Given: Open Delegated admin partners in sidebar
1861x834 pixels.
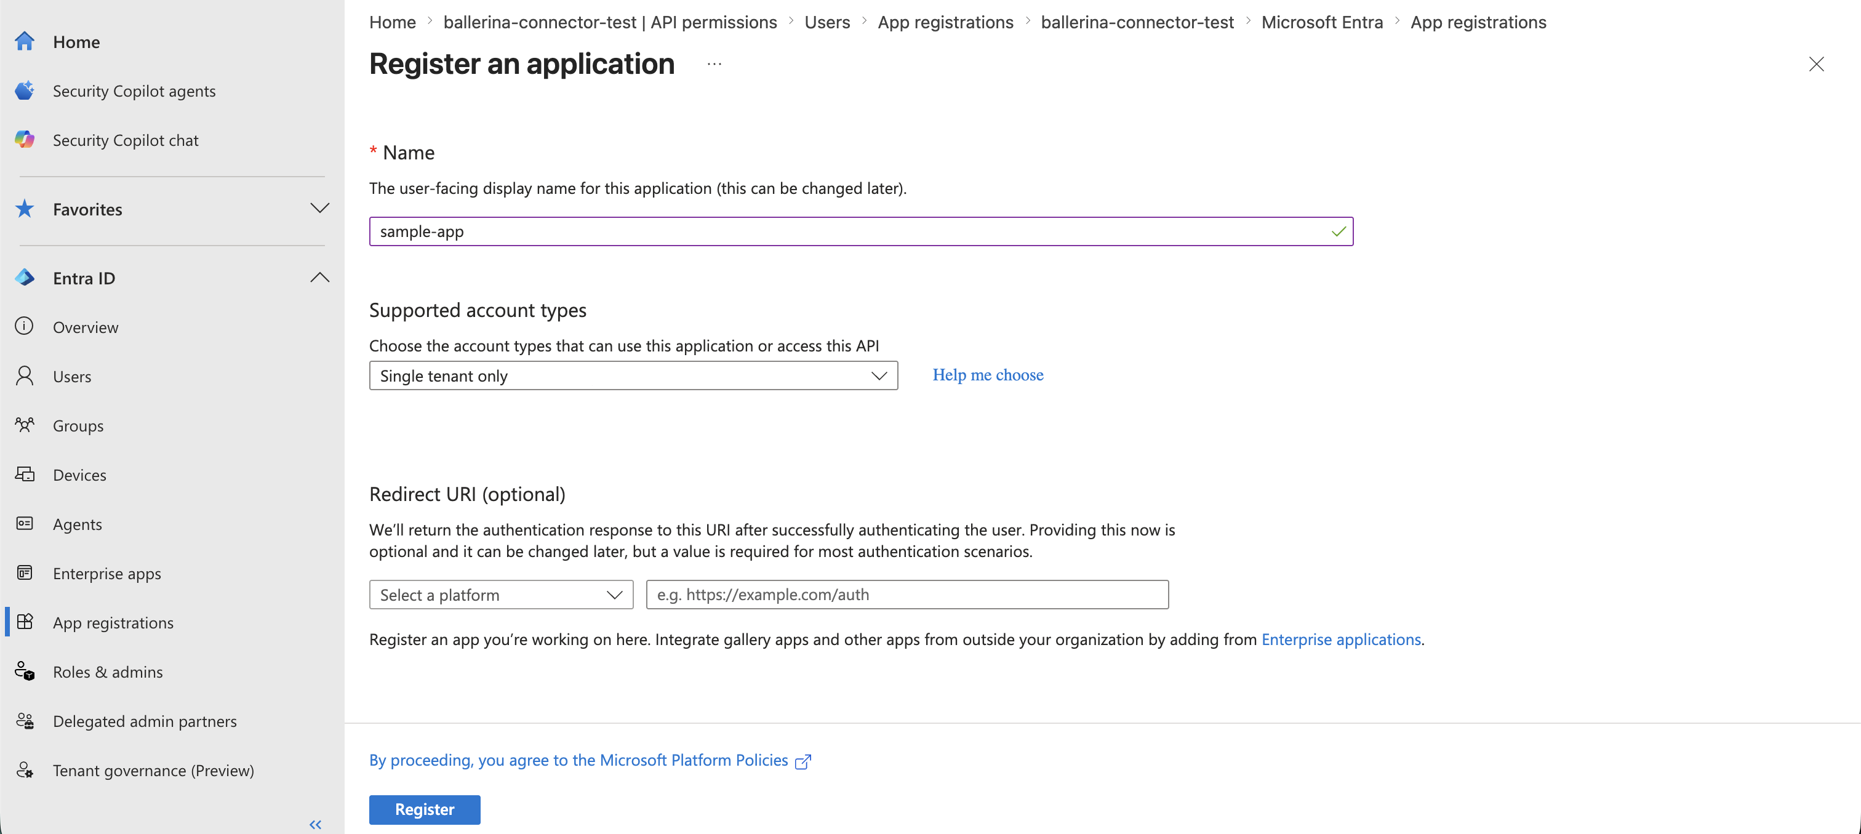Looking at the screenshot, I should (145, 721).
